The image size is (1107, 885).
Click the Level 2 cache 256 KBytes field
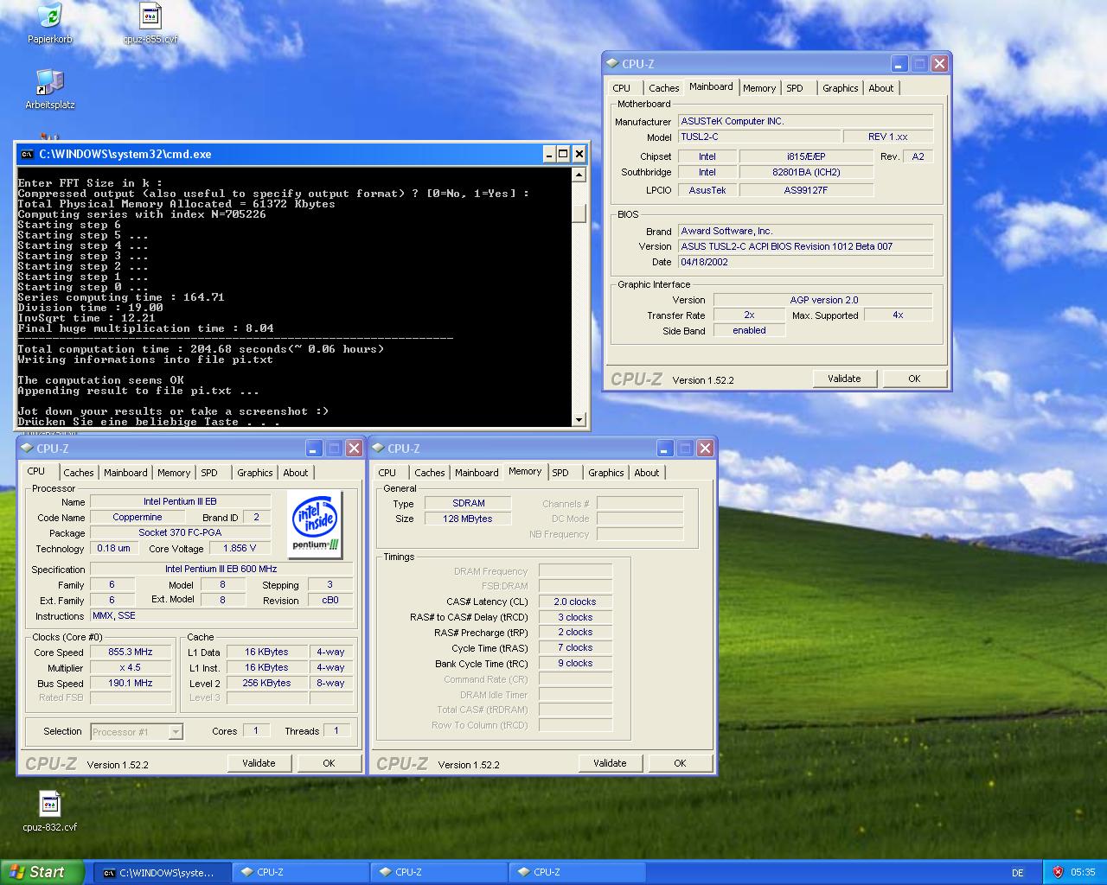pyautogui.click(x=267, y=683)
